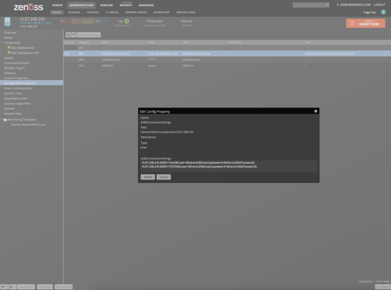Close the Edit Config Property dialog
Image resolution: width=391 pixels, height=290 pixels.
click(x=316, y=111)
